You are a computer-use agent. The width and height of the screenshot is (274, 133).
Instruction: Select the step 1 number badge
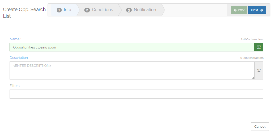[59, 10]
